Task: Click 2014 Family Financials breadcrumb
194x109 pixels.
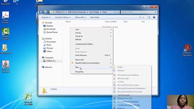Action: [x=77, y=12]
